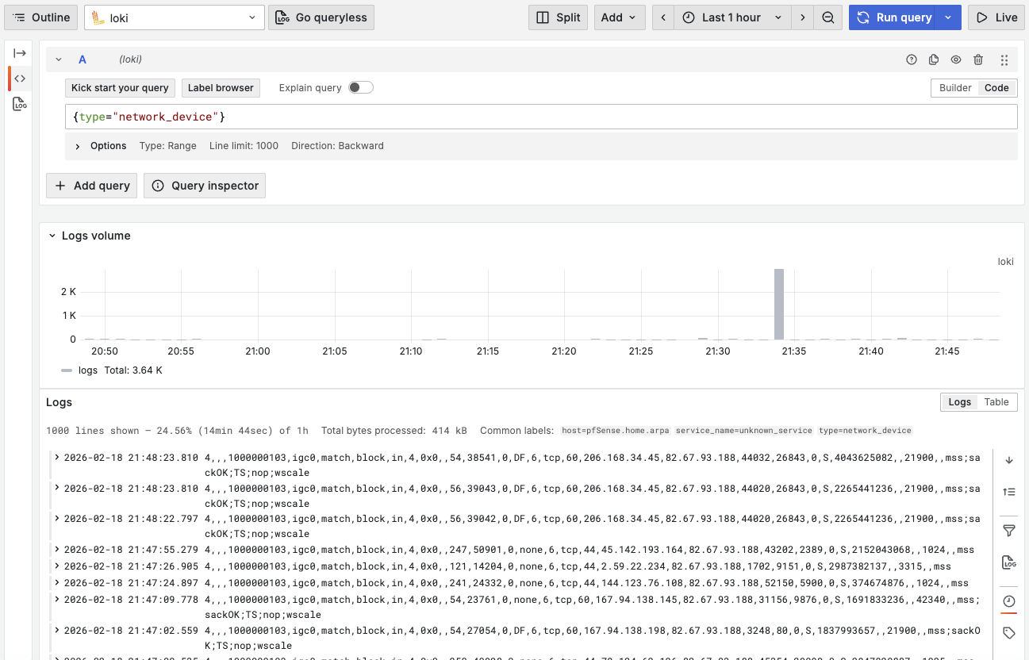This screenshot has height=660, width=1029.
Task: Shift time range forwards arrow
Action: point(803,17)
